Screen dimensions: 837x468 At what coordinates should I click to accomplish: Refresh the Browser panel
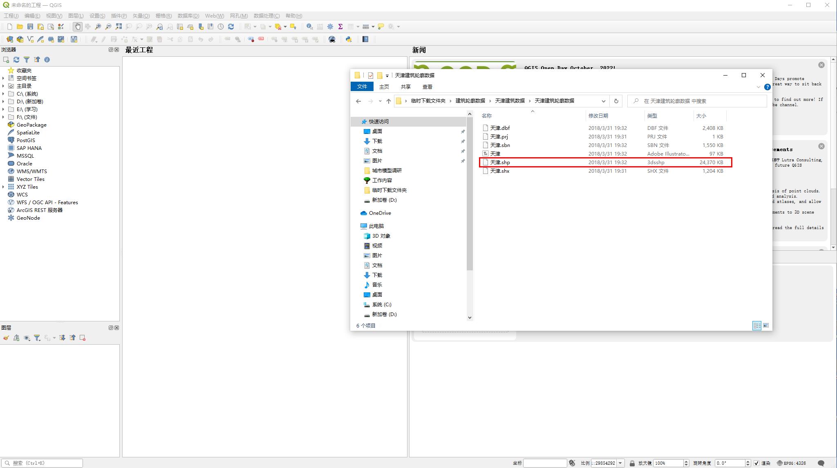[x=16, y=60]
